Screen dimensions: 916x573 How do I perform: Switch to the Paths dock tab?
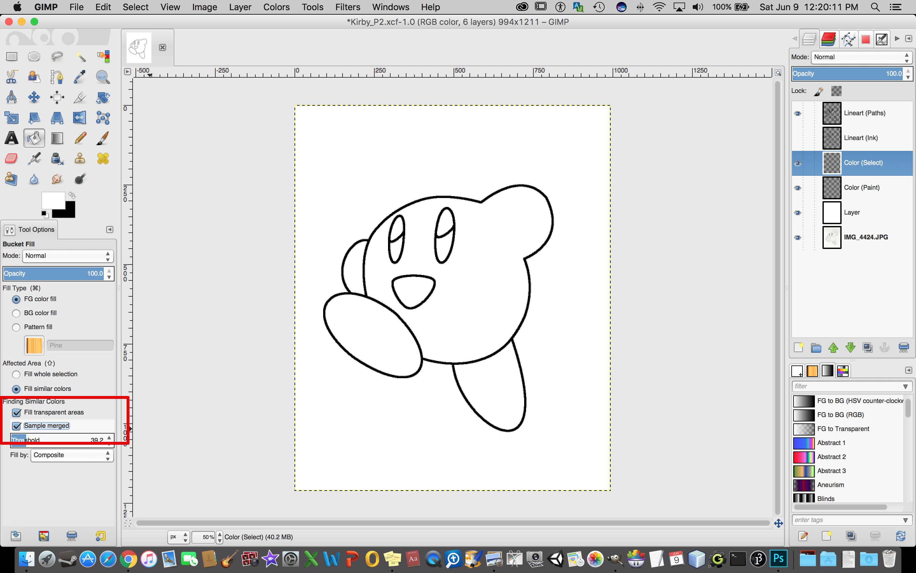(x=848, y=39)
